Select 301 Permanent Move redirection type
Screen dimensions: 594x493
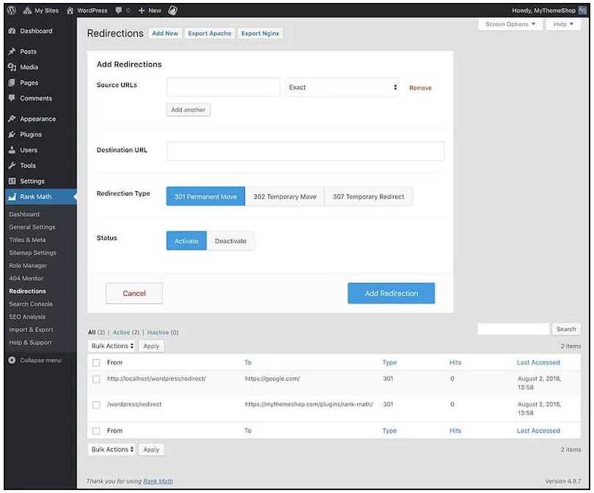pos(206,196)
